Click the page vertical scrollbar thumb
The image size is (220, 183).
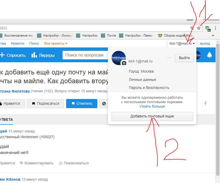218,109
